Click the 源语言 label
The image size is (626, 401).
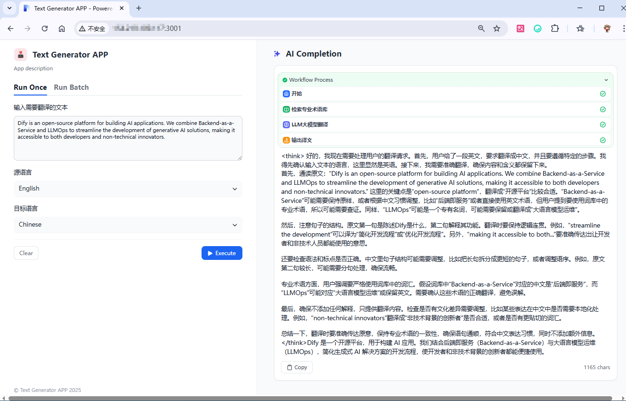tap(23, 172)
